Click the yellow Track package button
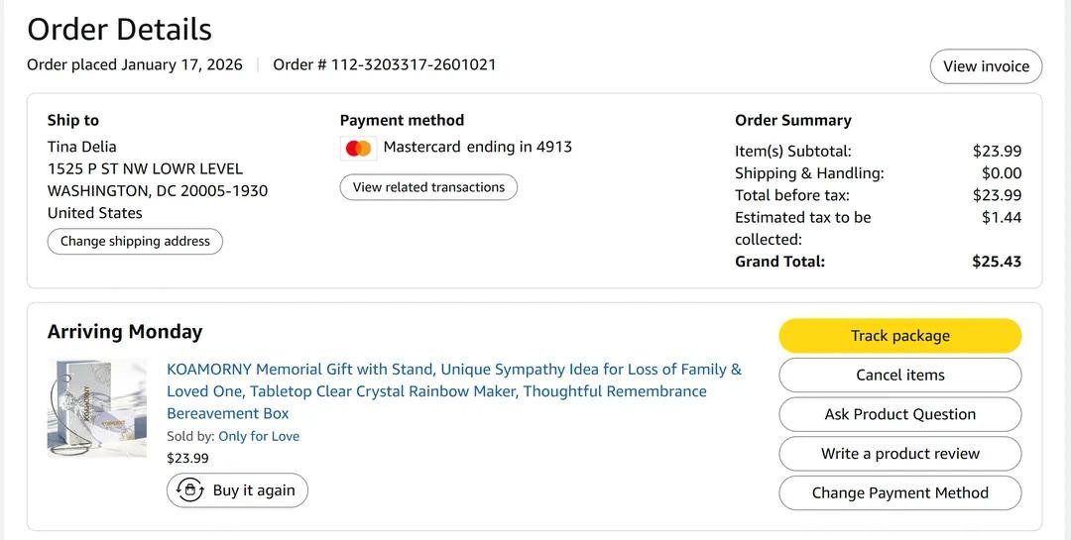1071x540 pixels. point(899,336)
